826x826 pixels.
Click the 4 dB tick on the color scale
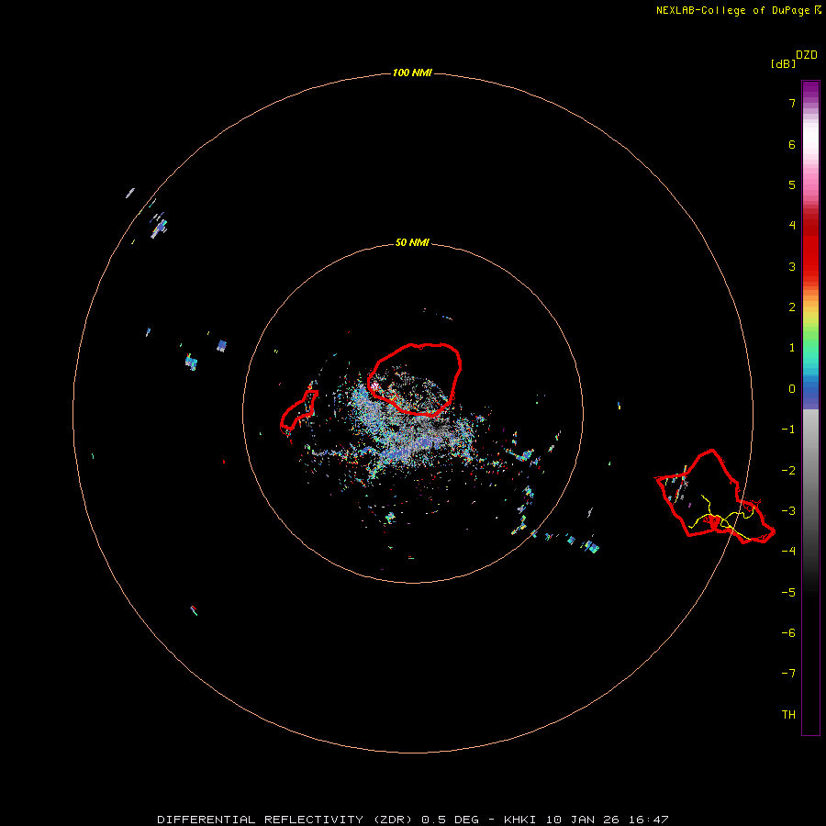[x=792, y=226]
